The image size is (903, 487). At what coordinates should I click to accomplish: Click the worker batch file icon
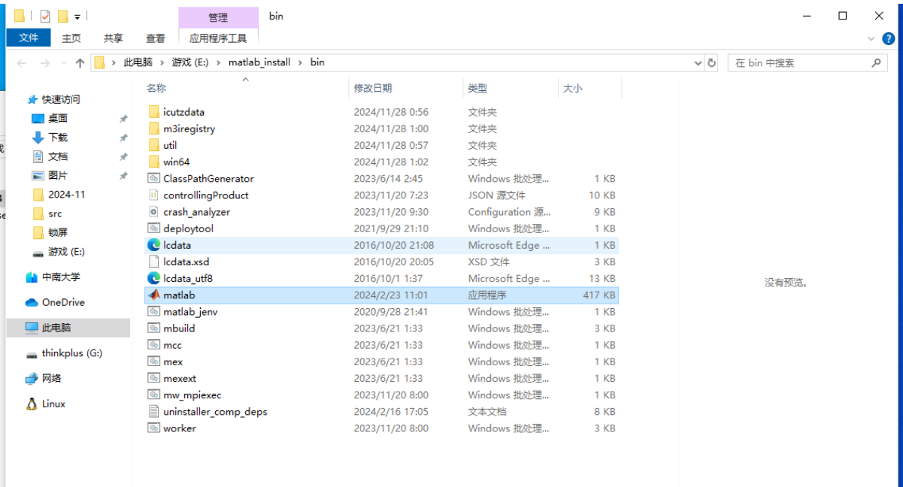click(153, 428)
